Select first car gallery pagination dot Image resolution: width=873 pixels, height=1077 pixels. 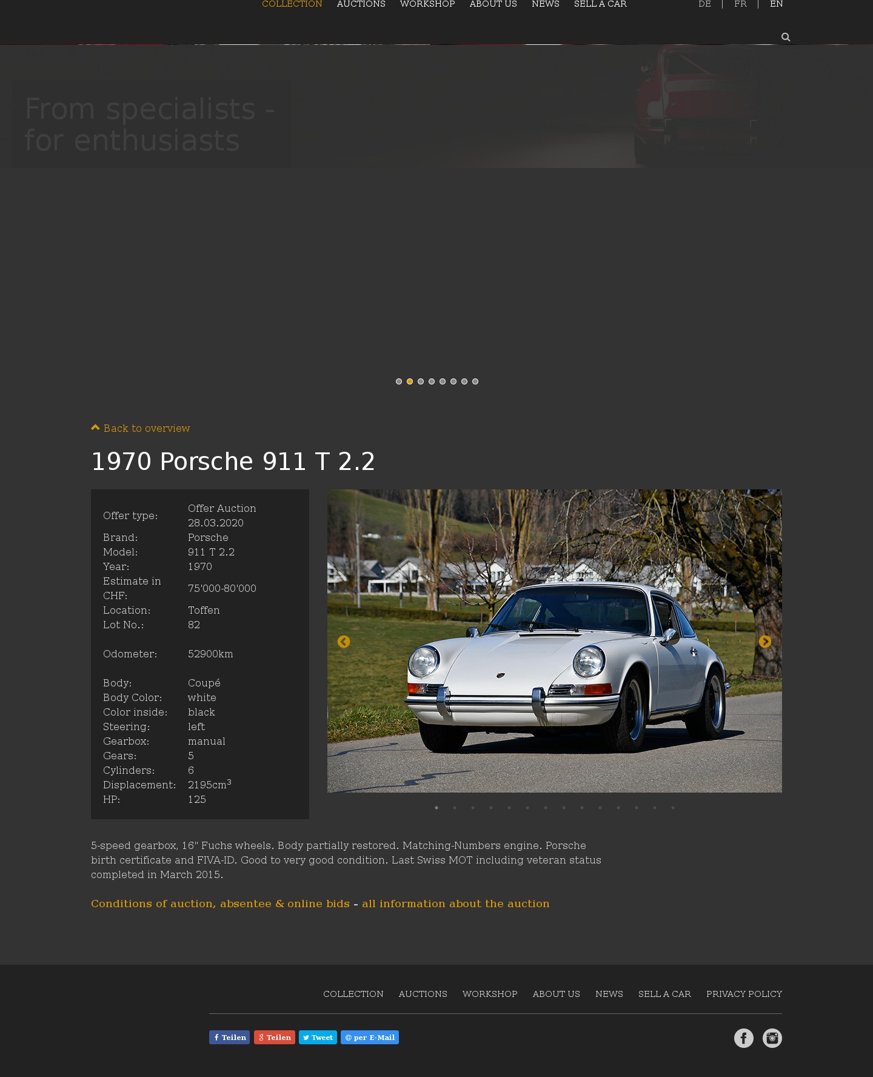click(436, 808)
